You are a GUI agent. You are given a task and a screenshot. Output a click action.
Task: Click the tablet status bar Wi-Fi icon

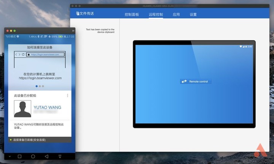click(x=241, y=47)
